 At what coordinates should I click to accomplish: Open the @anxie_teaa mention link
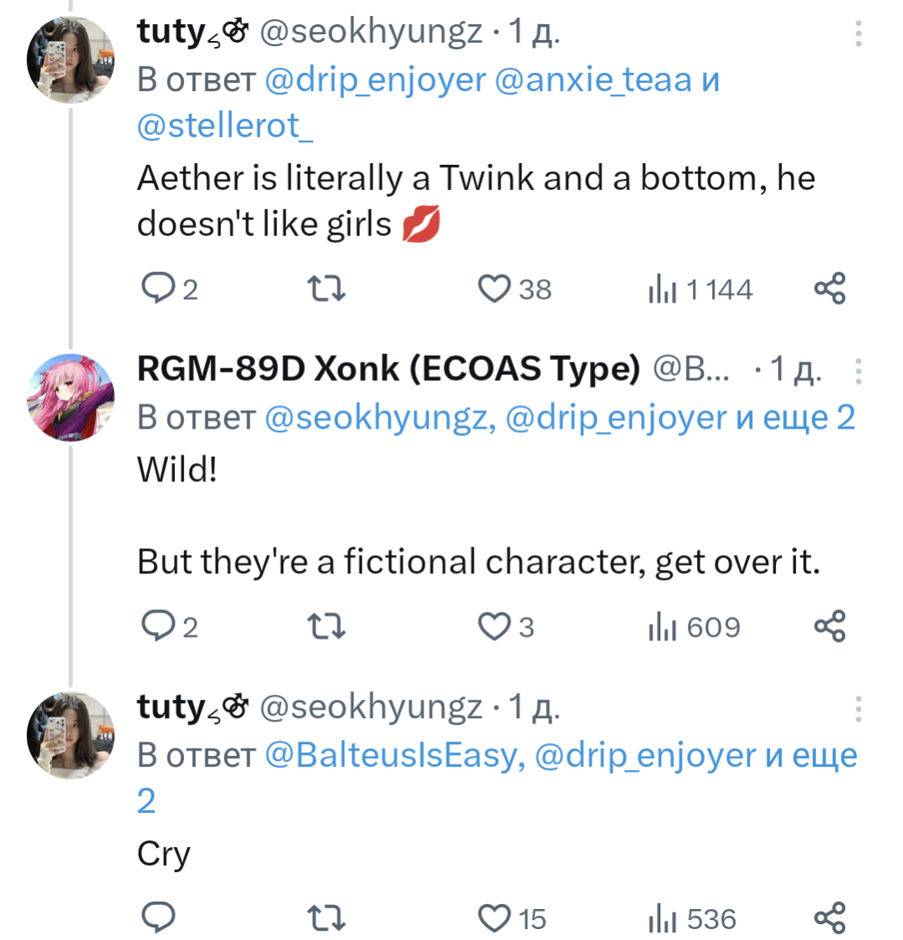(593, 80)
